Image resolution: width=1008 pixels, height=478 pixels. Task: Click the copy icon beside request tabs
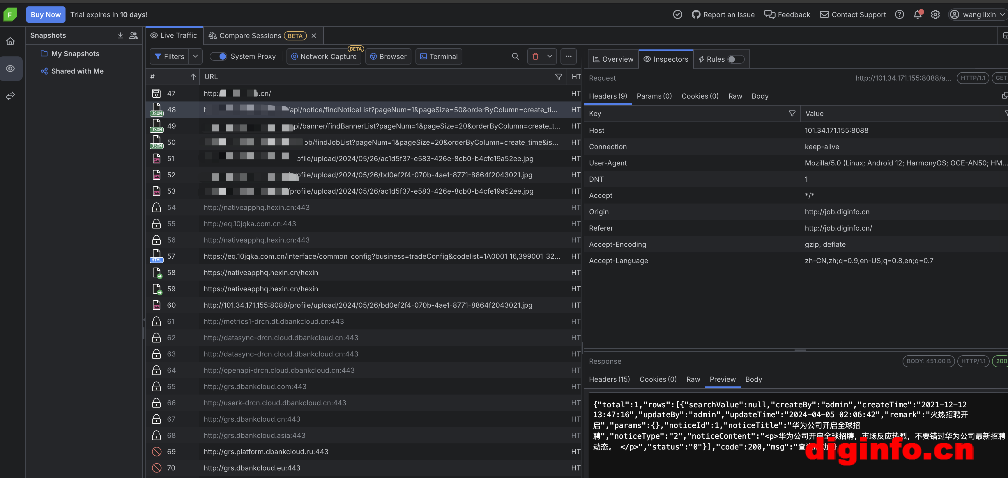point(1004,96)
